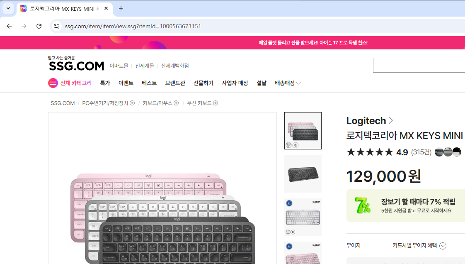The image size is (465, 264).
Task: Expand 키보드/마우스 breadcrumb dropdown
Action: pyautogui.click(x=176, y=103)
